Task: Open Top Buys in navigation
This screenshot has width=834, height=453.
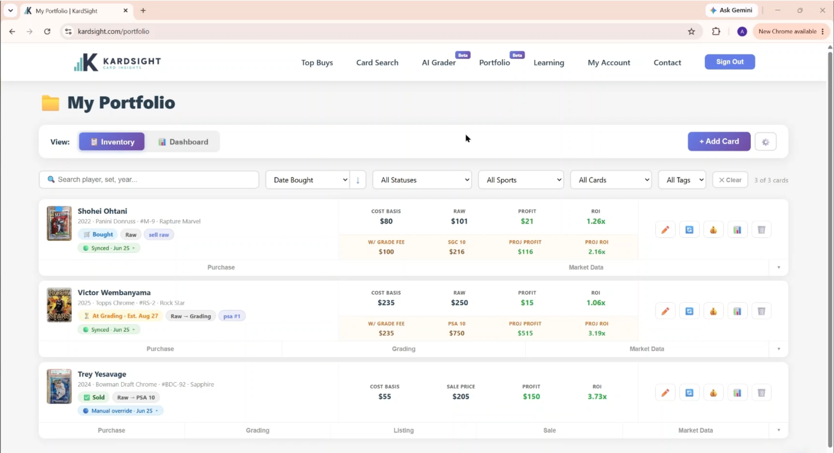Action: pyautogui.click(x=317, y=62)
